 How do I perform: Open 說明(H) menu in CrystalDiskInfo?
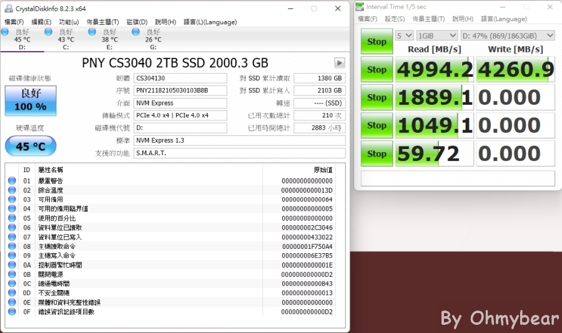[x=165, y=22]
